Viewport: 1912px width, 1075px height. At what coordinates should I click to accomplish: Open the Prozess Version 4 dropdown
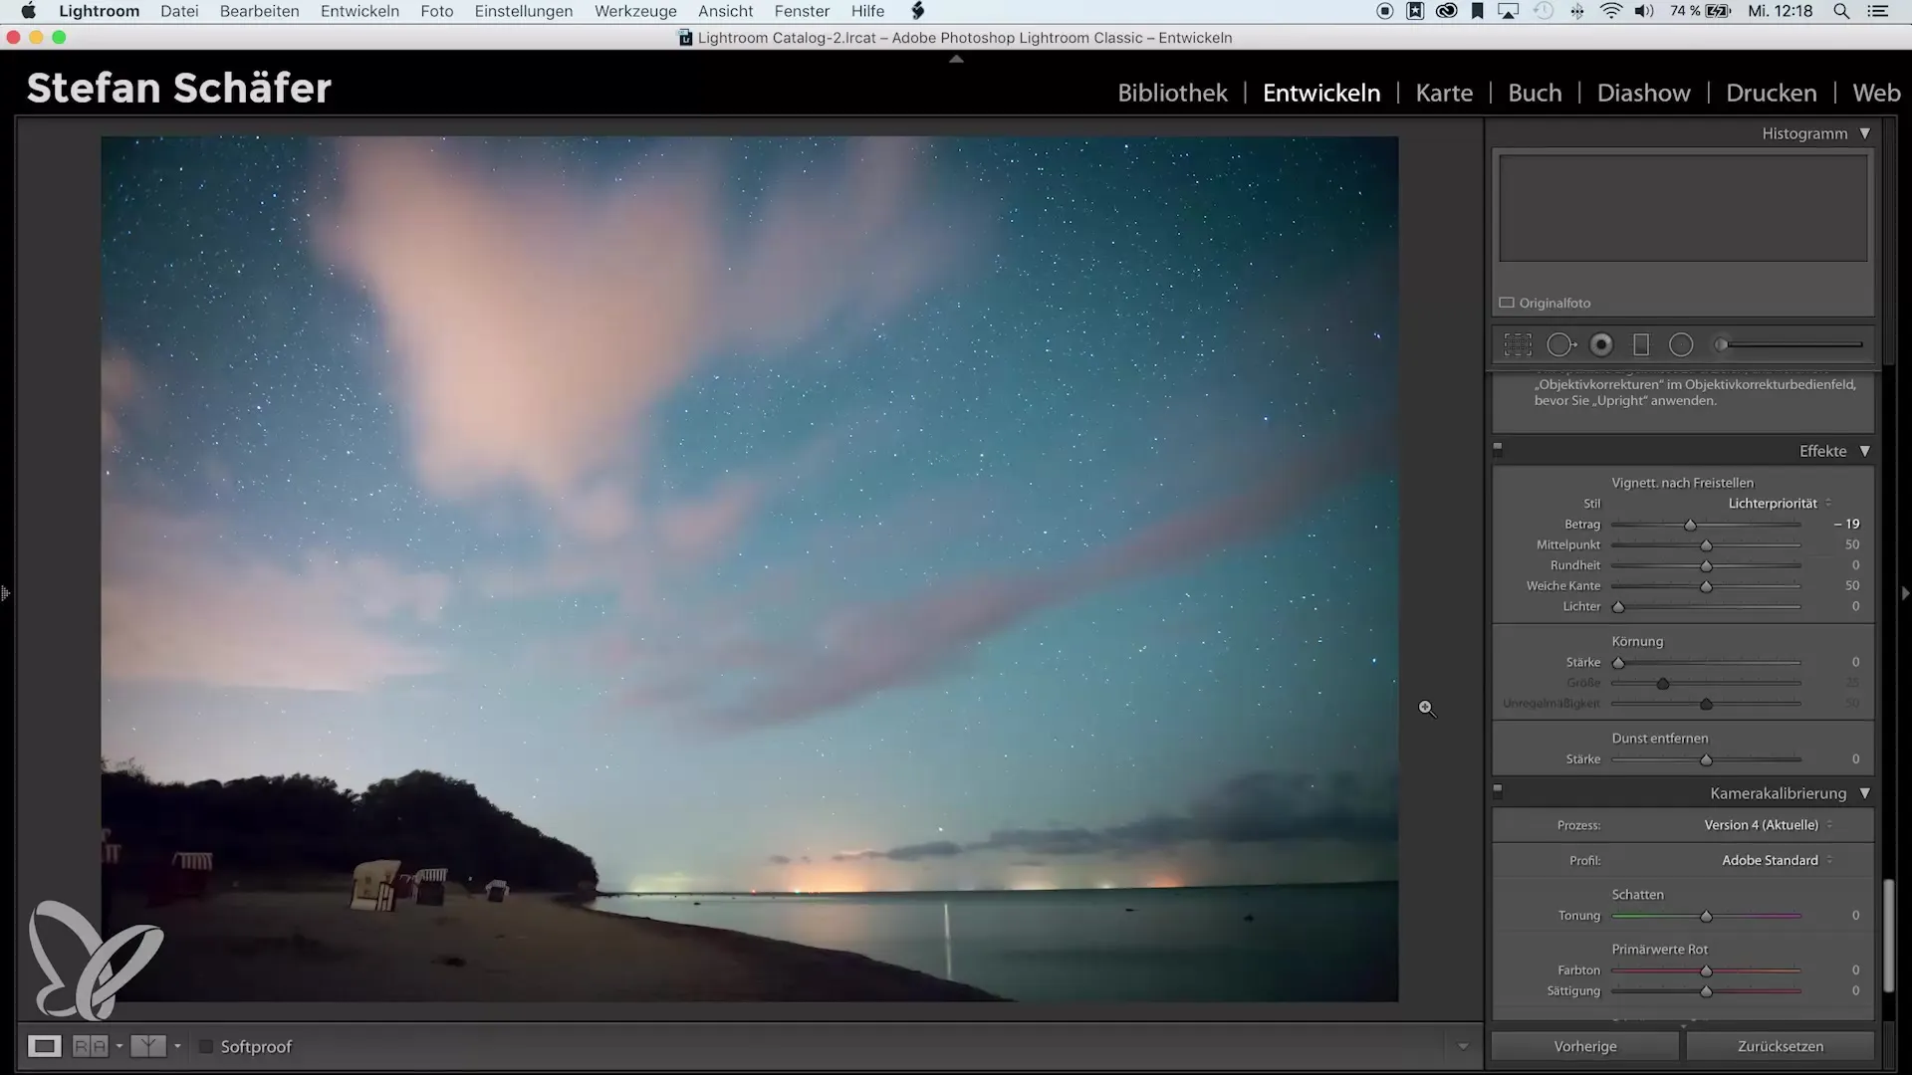(1768, 825)
